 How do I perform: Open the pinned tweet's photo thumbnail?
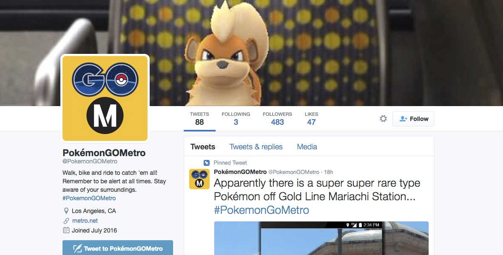click(x=321, y=238)
